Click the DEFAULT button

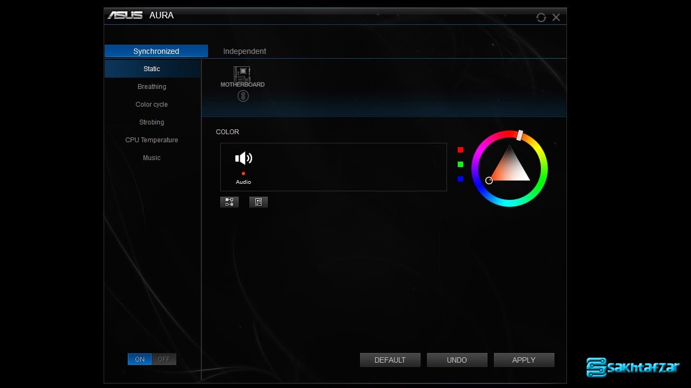390,360
